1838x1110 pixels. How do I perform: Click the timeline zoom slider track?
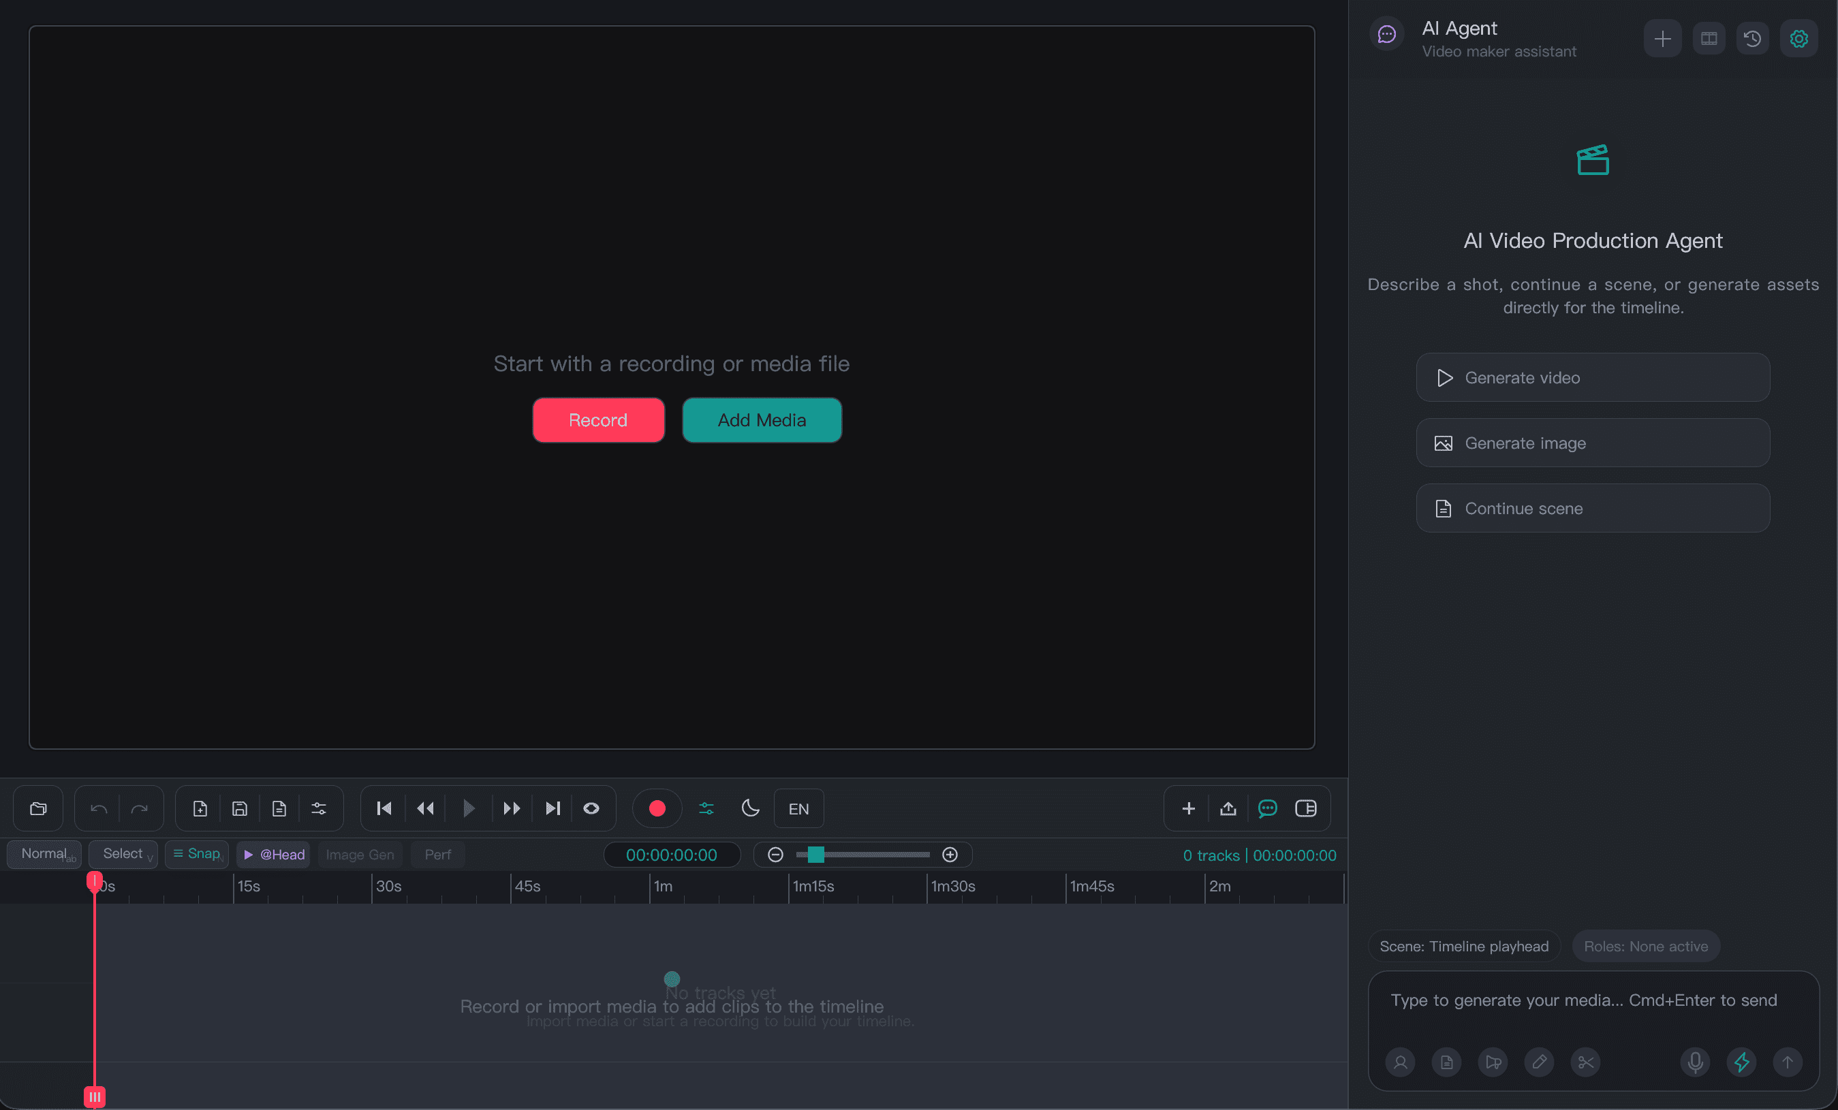863,855
